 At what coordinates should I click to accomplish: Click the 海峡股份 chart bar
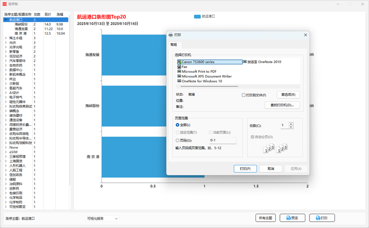(x=134, y=106)
